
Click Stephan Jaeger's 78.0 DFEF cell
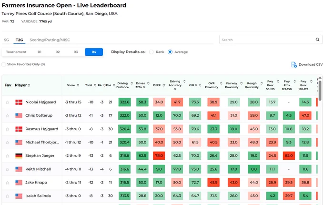(159, 155)
